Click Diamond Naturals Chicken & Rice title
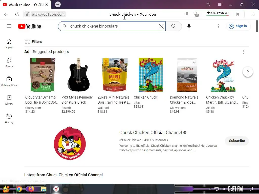The width and height of the screenshot is (259, 194). [184, 100]
